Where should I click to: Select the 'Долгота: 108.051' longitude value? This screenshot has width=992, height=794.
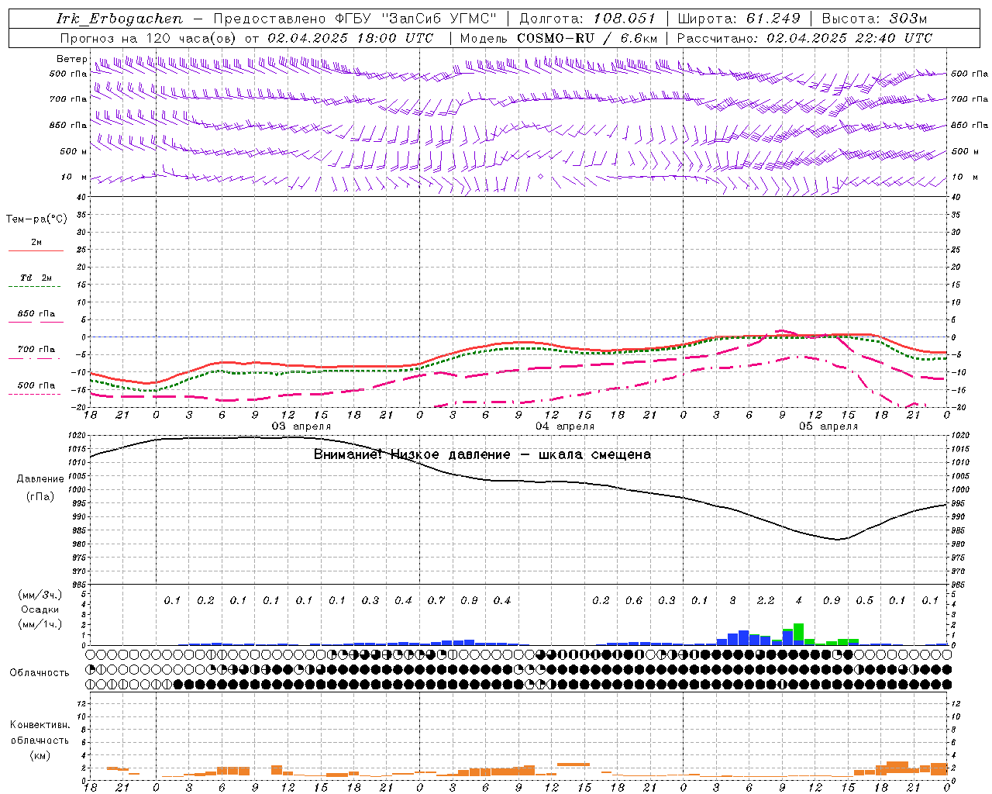[587, 19]
